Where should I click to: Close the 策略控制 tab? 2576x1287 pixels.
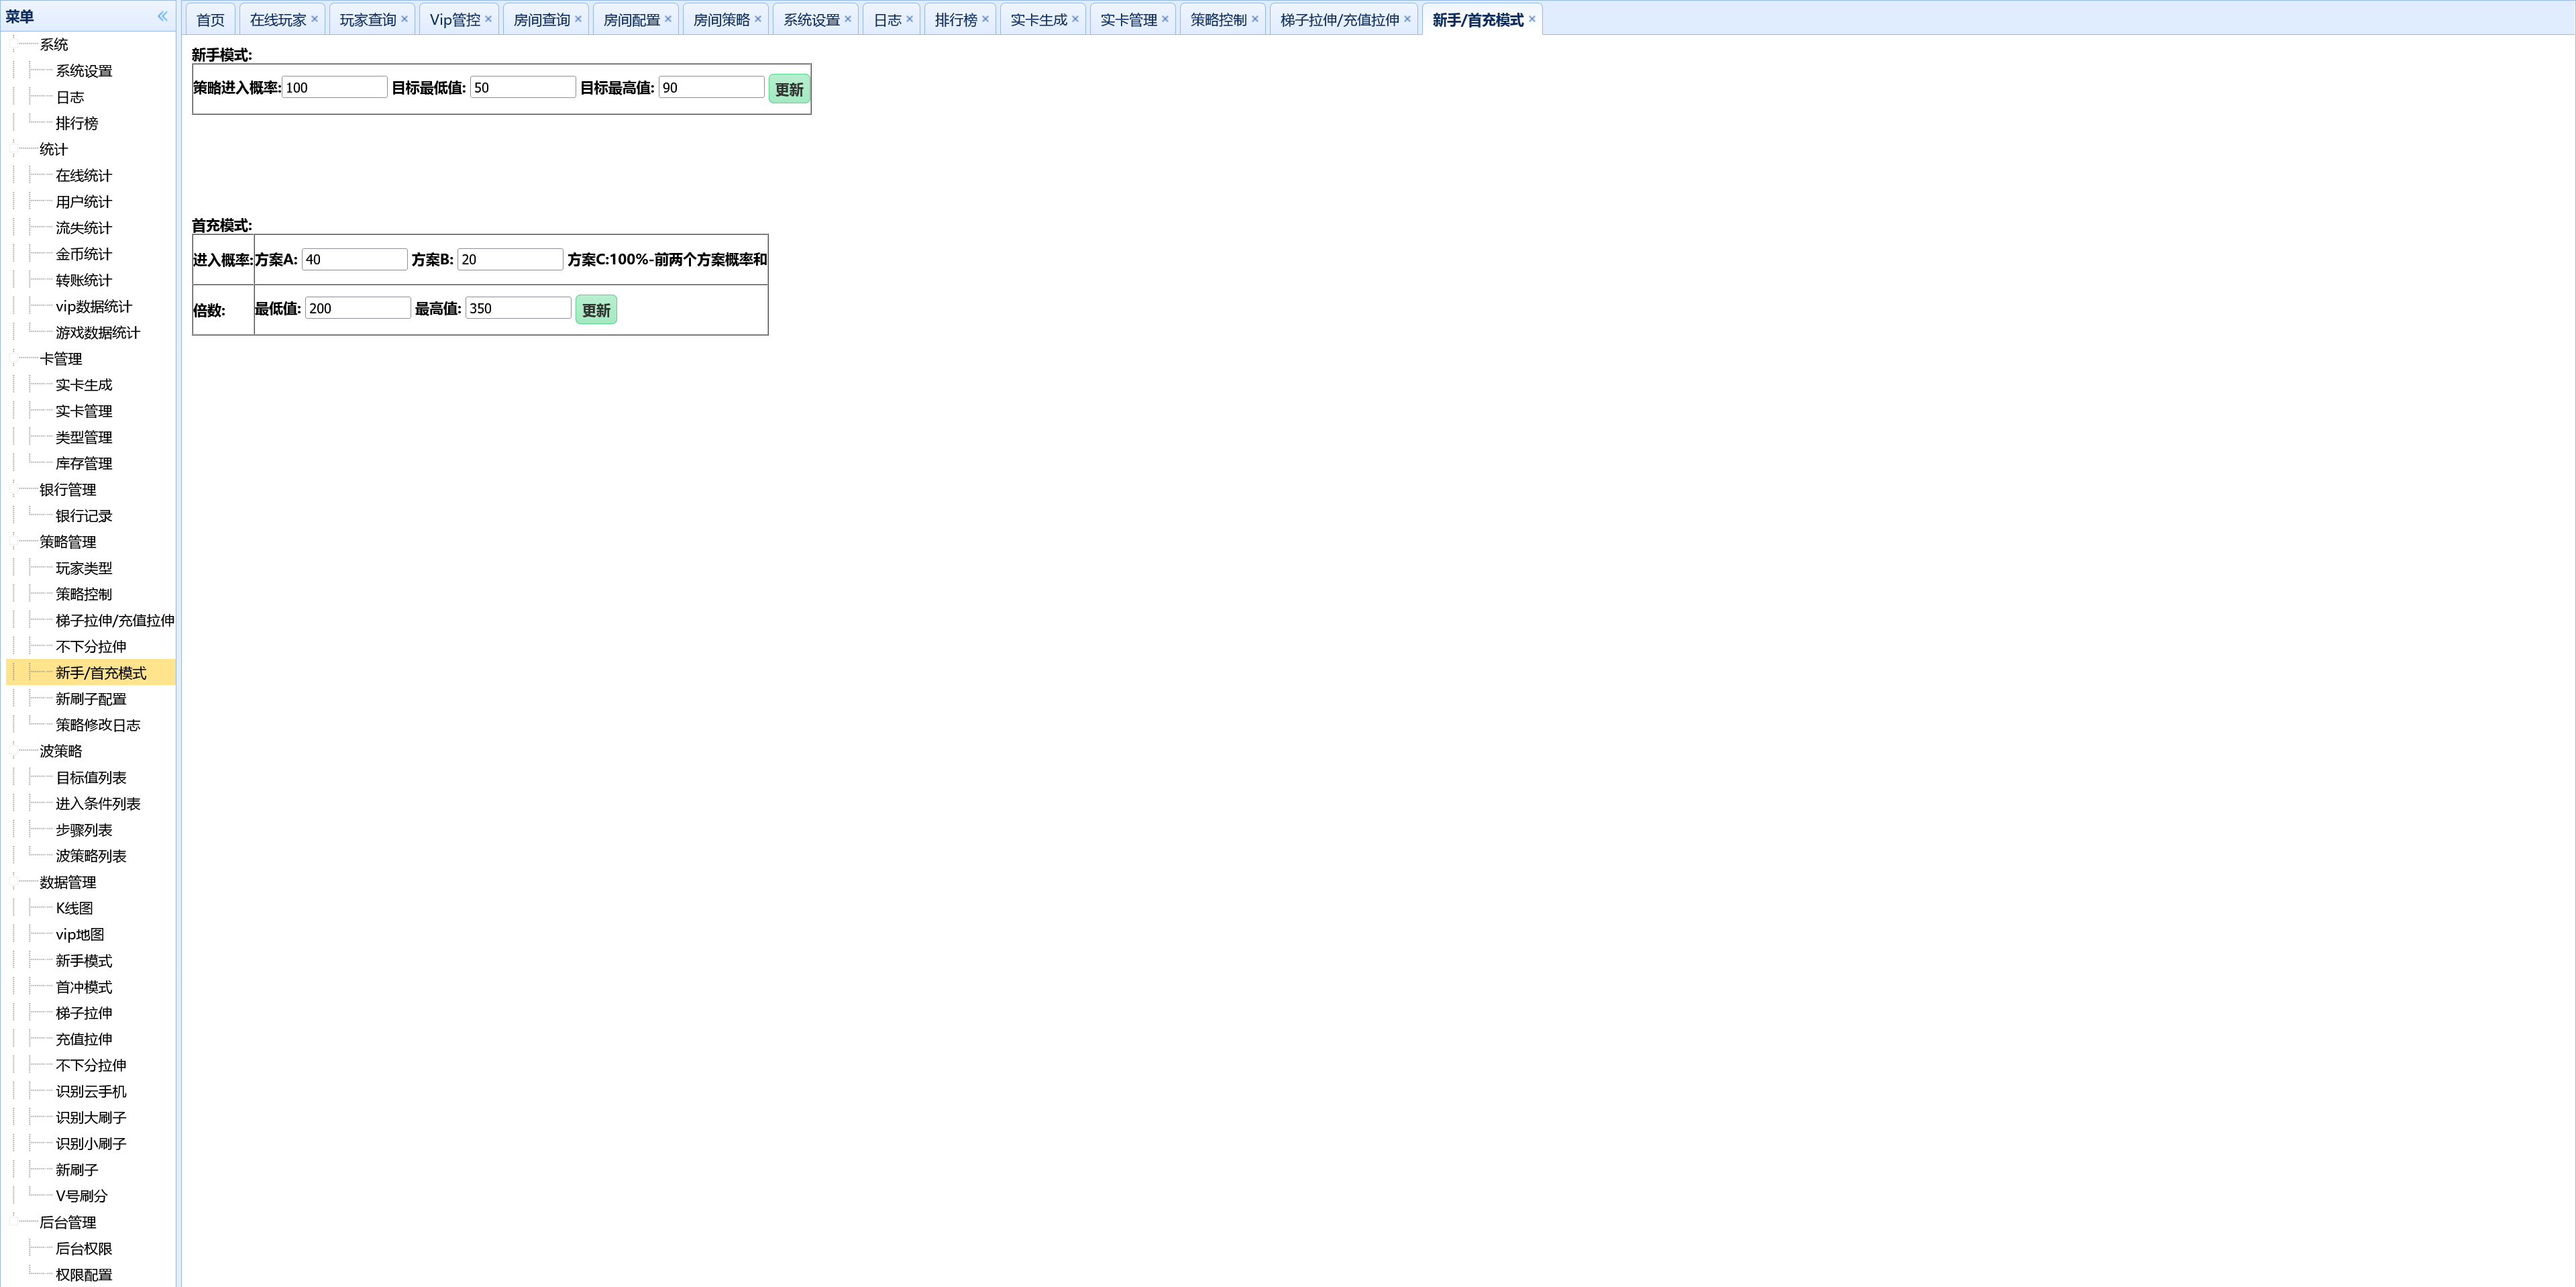[1255, 19]
